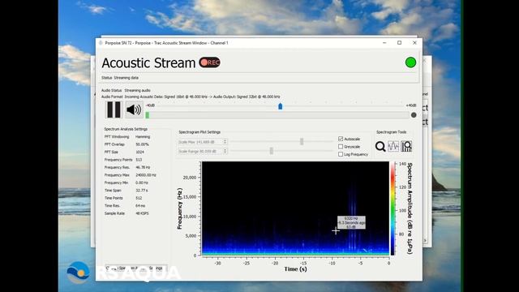Close the Acoustic Stream window
The image size is (519, 292).
tap(414, 43)
